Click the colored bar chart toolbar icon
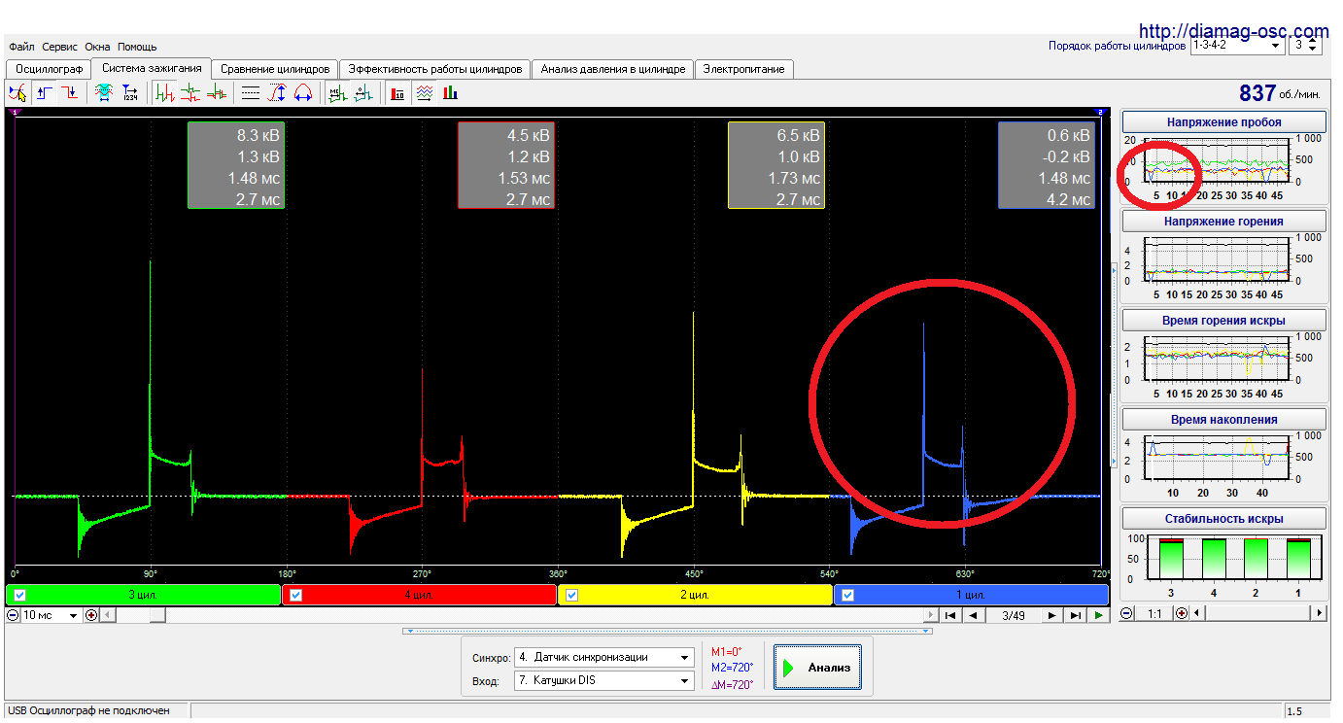This screenshot has height=723, width=1343. pos(450,93)
